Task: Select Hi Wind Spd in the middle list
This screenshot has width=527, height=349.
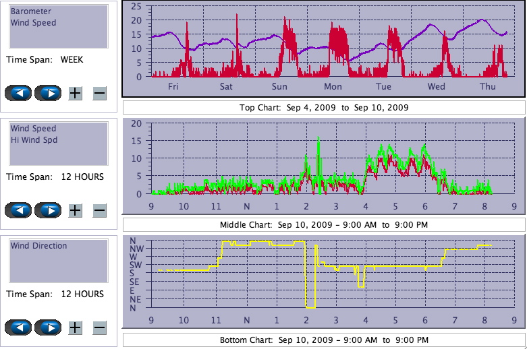Action: (34, 139)
